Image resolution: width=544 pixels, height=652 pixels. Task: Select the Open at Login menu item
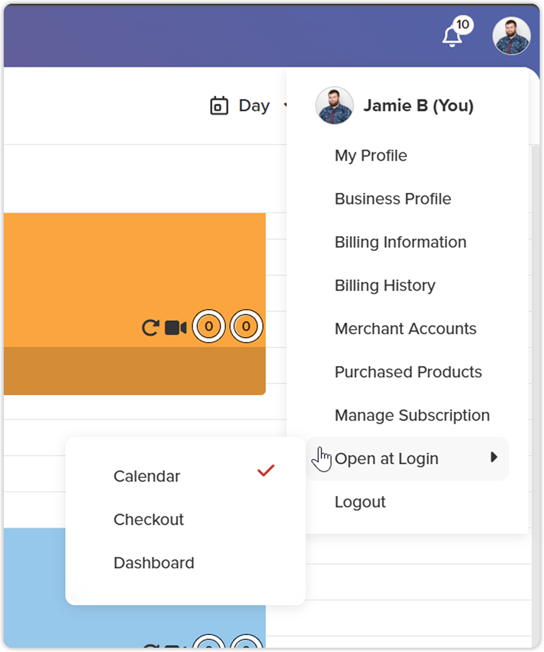click(x=407, y=459)
